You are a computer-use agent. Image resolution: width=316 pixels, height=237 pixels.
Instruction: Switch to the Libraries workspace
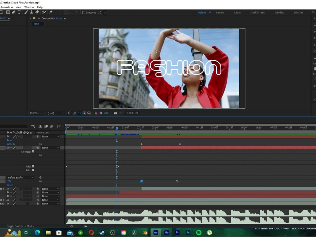pos(299,13)
